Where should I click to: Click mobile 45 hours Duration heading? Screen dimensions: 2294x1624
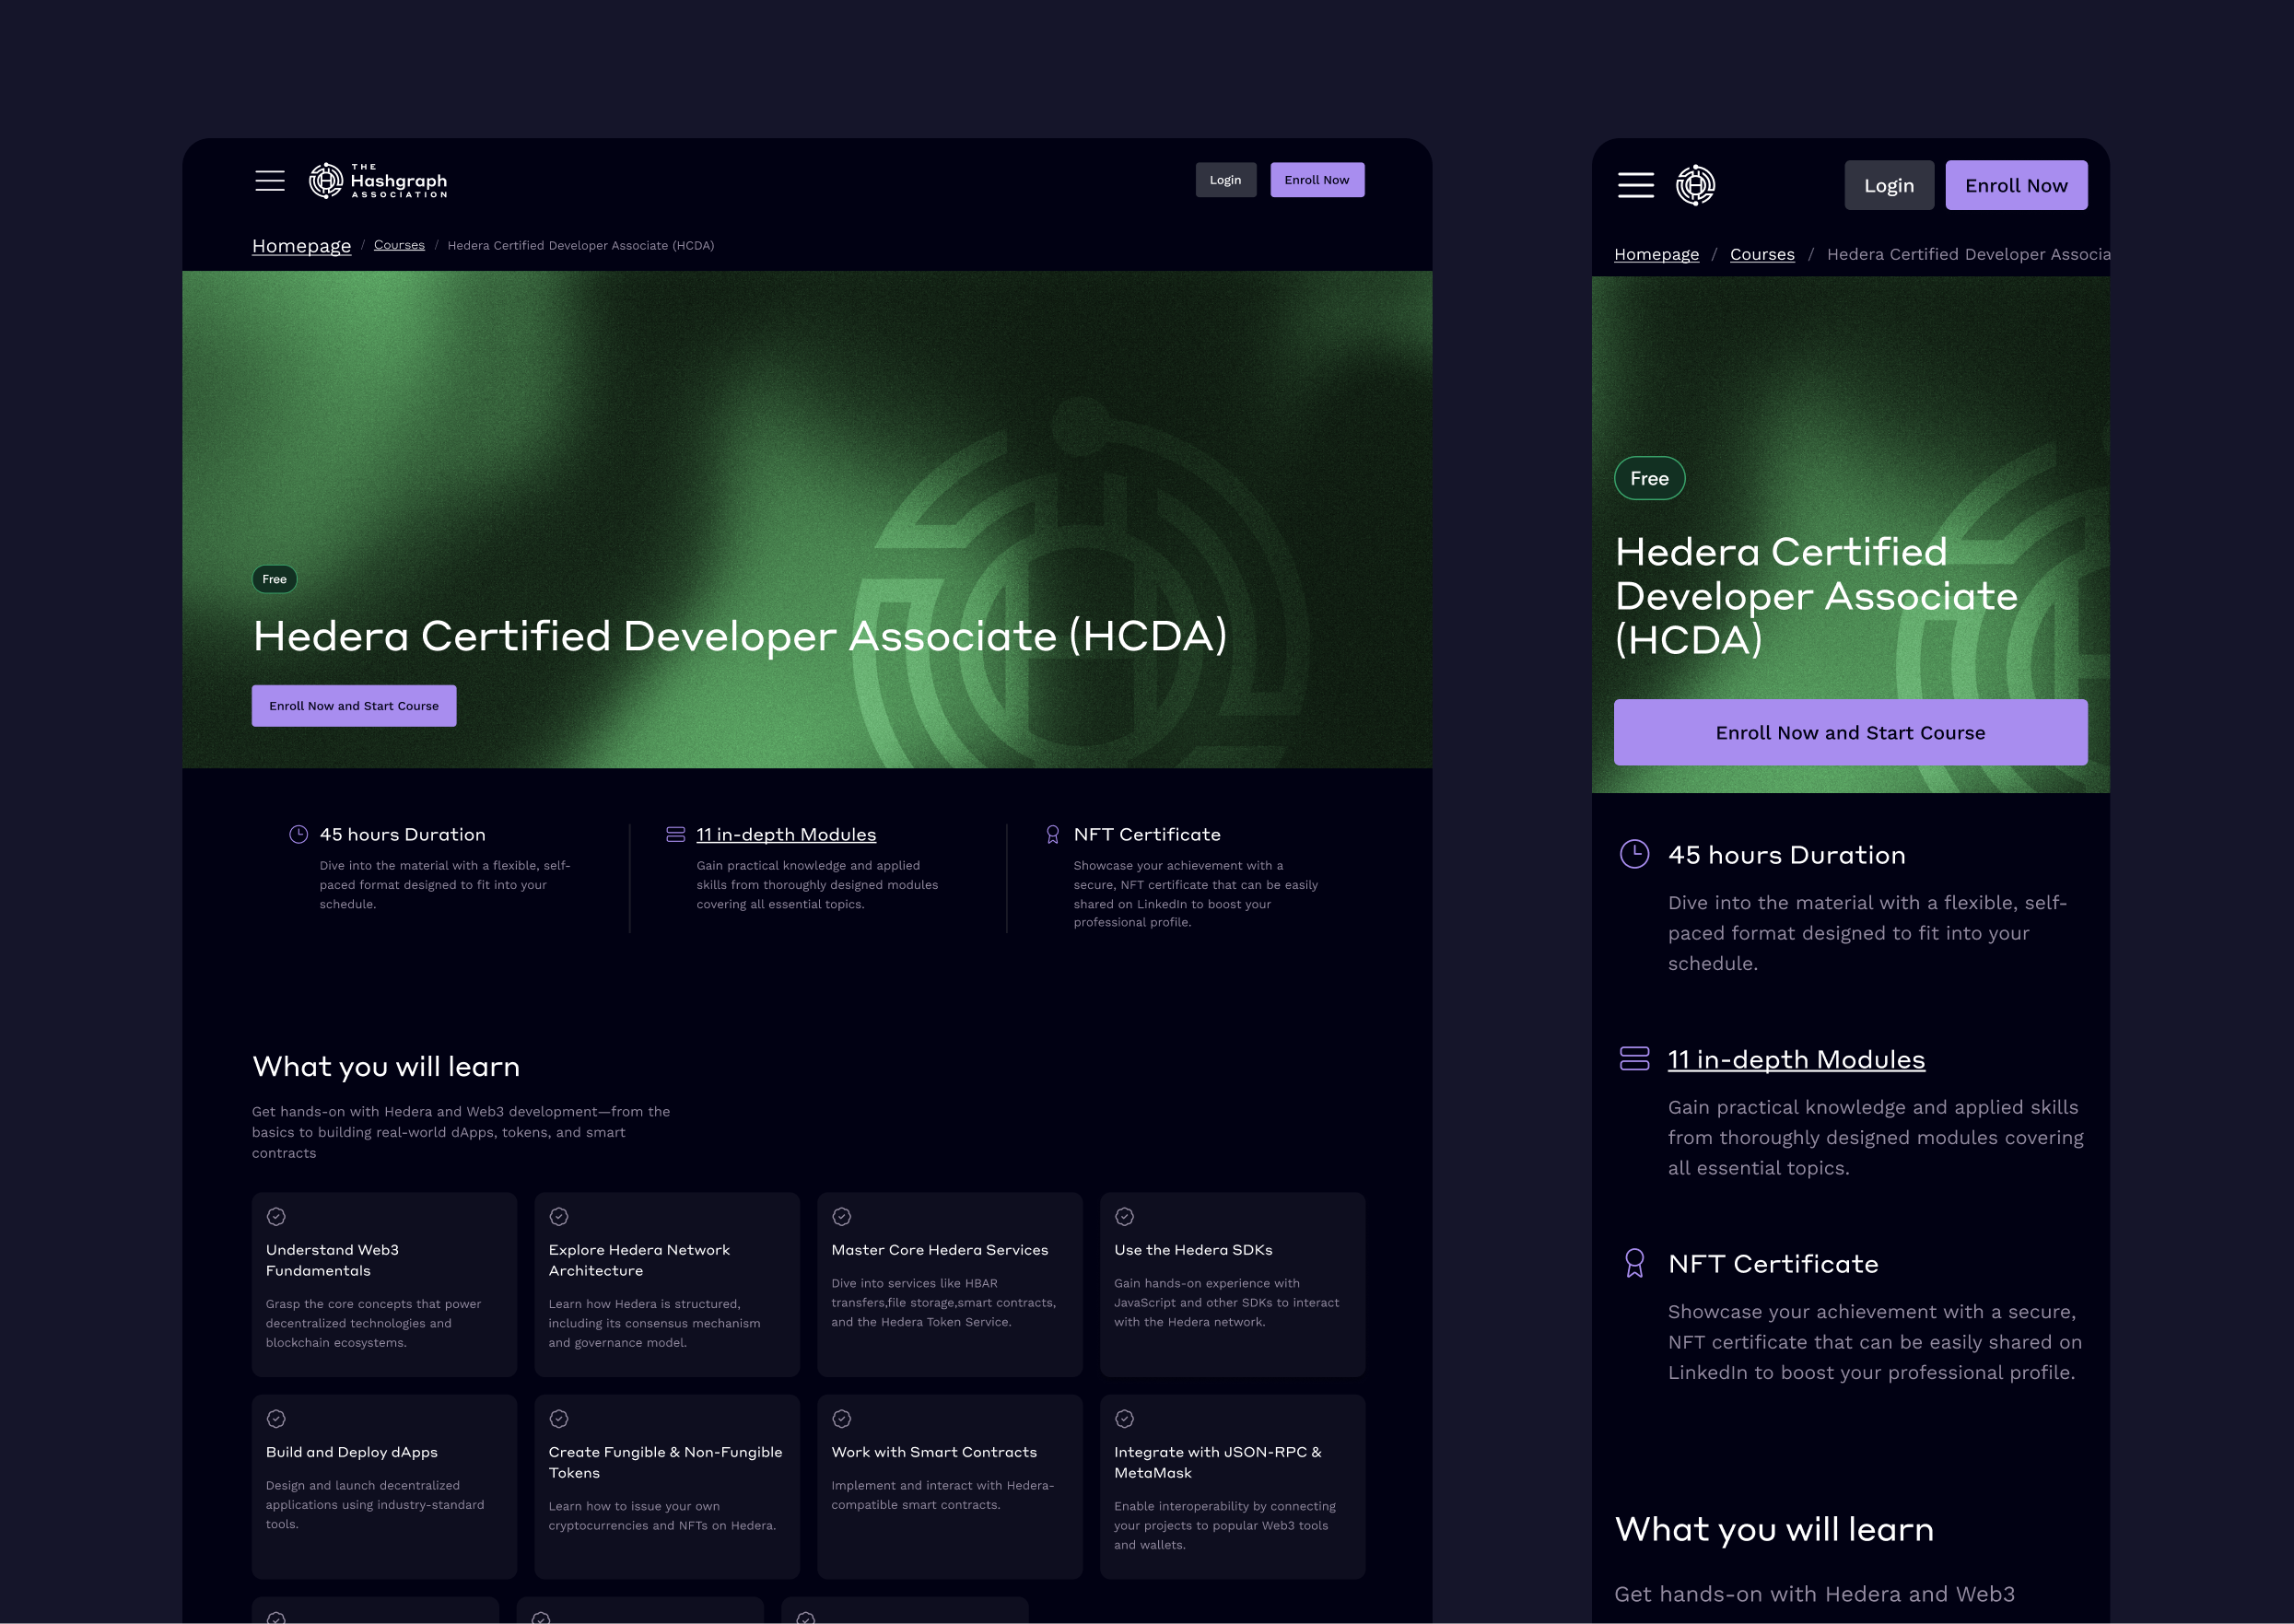1786,855
